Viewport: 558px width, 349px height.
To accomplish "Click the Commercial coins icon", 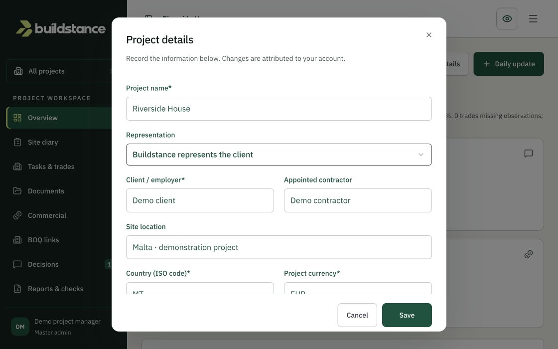I will pyautogui.click(x=17, y=215).
